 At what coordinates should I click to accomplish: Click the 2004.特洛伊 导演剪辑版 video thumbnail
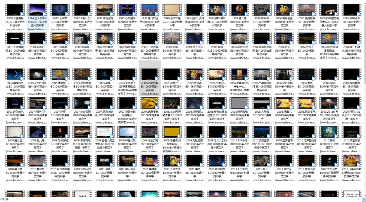(329, 39)
